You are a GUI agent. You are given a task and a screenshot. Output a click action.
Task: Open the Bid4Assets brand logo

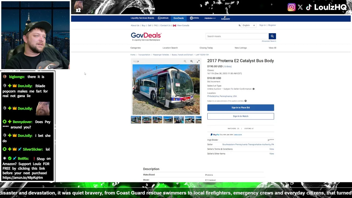[226, 18]
